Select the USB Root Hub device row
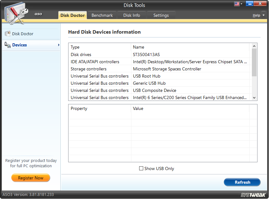 point(146,76)
